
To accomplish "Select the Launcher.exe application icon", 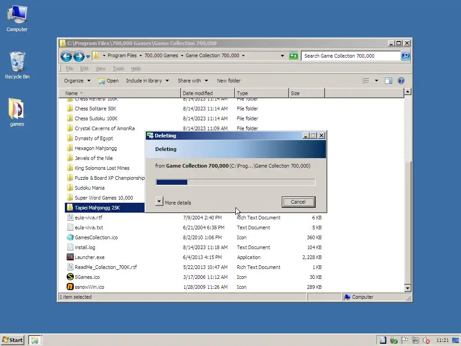I will [70, 257].
